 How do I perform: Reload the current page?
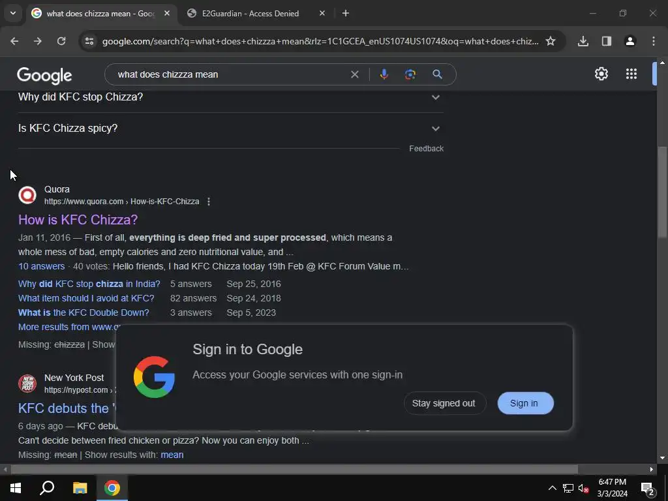coord(61,41)
